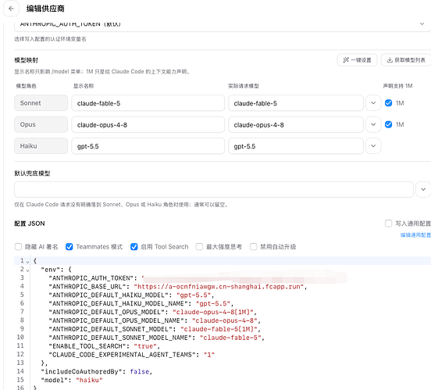Click the 获取模型列表 download button

406,60
